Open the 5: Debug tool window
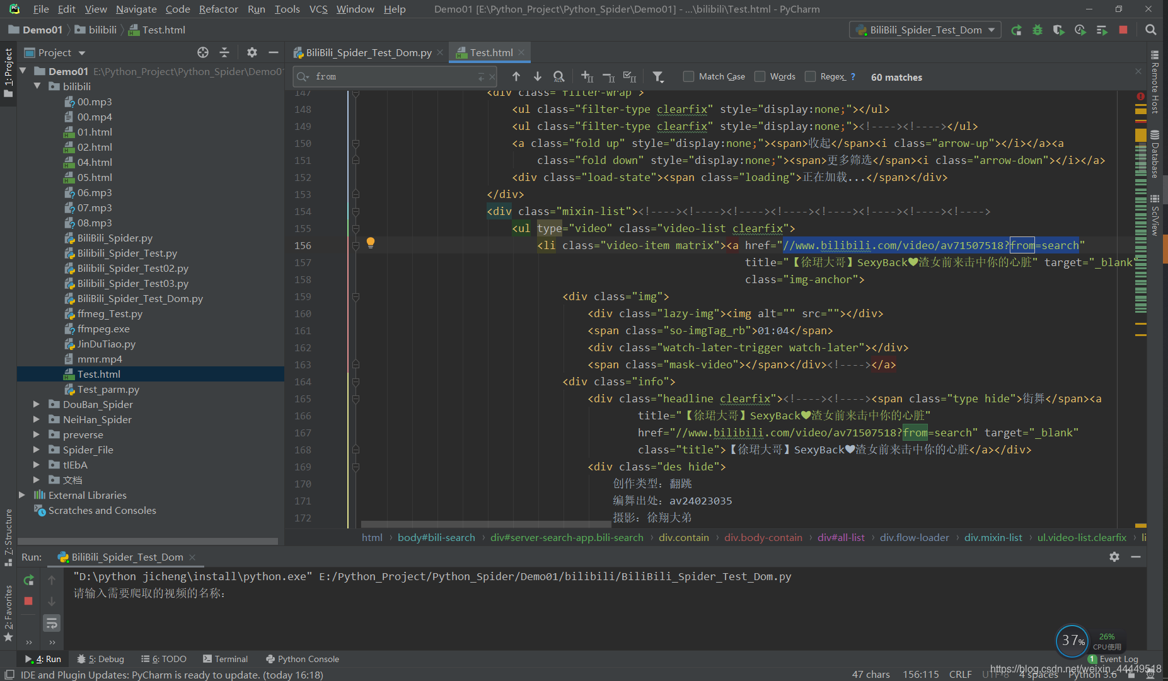This screenshot has height=681, width=1168. click(x=100, y=659)
